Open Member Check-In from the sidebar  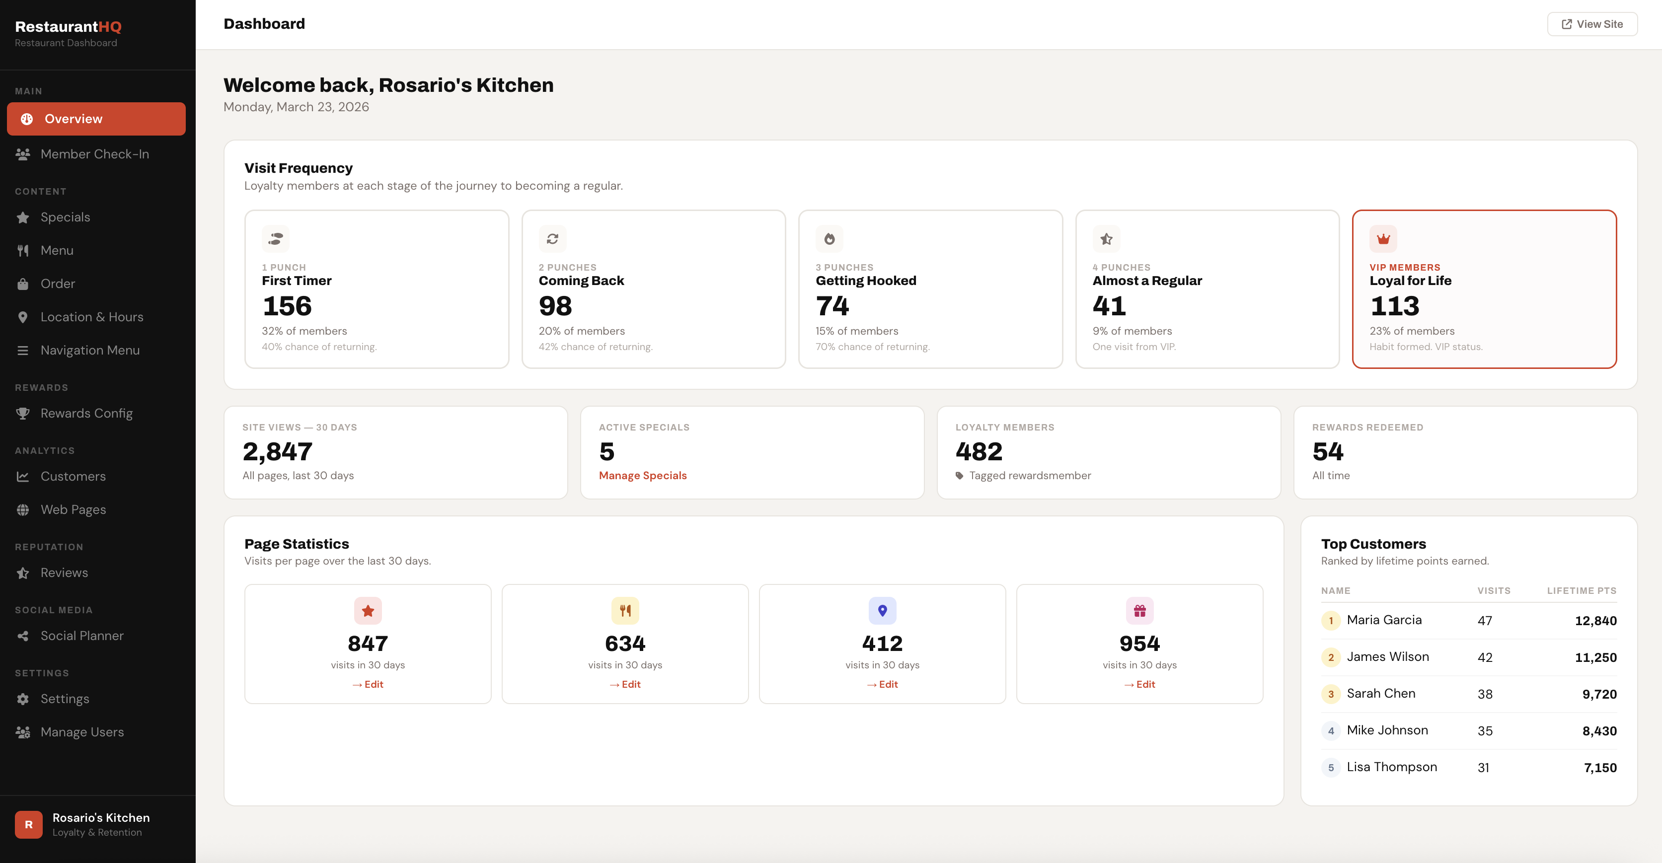94,153
